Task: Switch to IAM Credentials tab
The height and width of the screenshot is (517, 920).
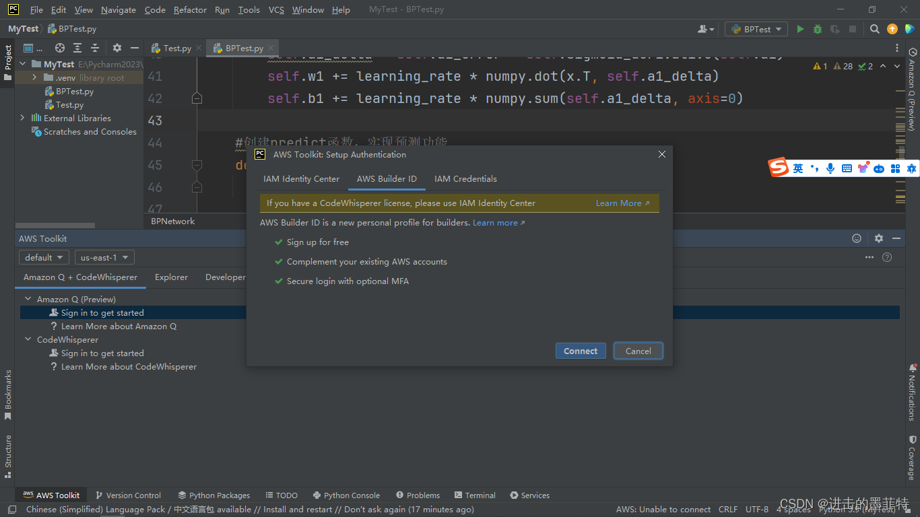Action: (465, 178)
